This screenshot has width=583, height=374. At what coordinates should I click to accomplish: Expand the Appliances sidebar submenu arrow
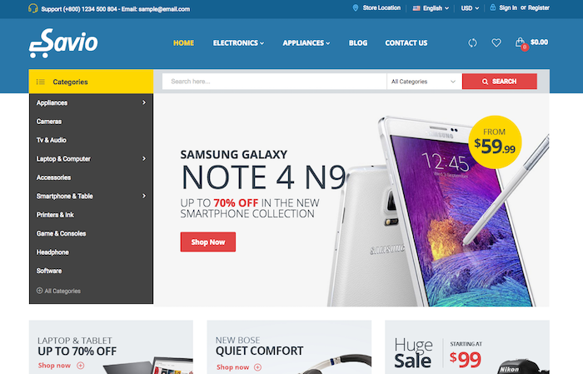tap(144, 102)
